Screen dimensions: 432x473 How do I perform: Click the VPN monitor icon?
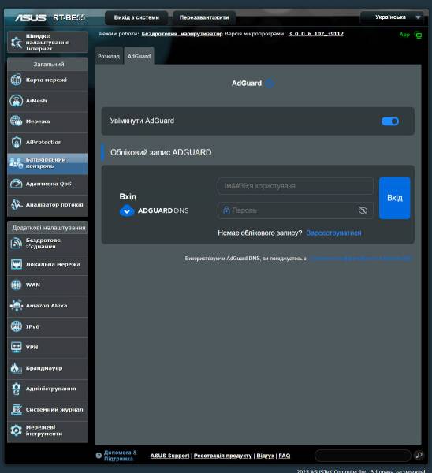click(x=17, y=347)
